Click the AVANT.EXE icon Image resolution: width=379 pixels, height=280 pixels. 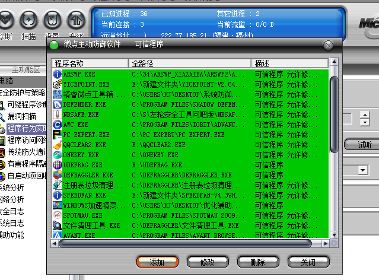coord(58,234)
